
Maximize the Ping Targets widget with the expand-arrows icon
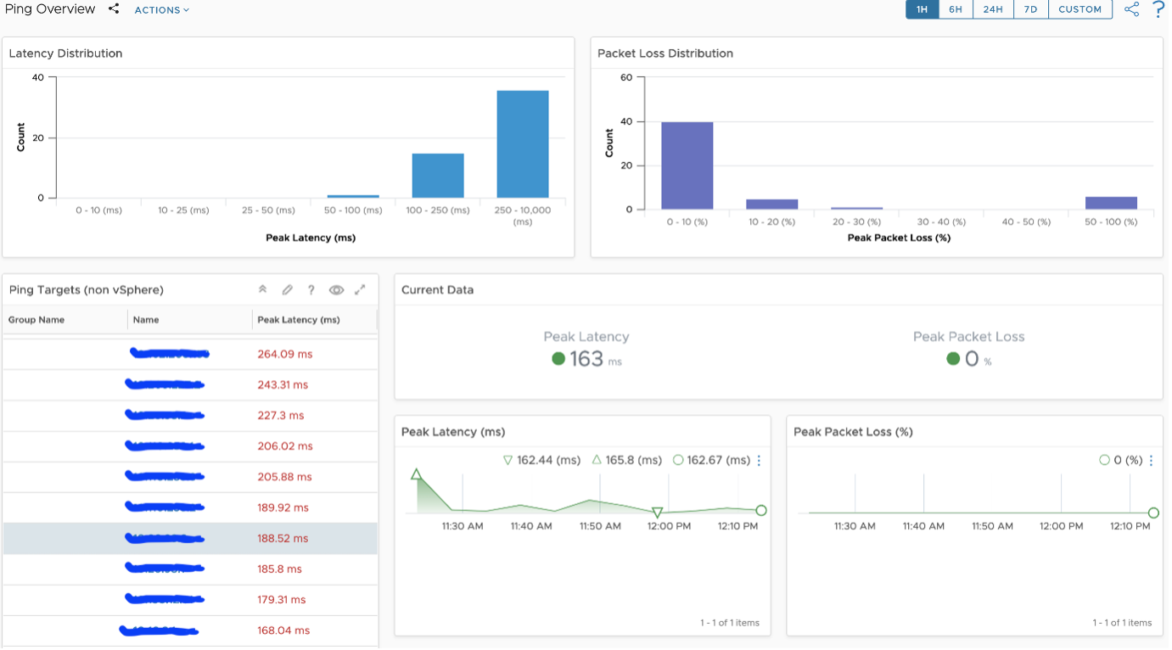point(360,289)
